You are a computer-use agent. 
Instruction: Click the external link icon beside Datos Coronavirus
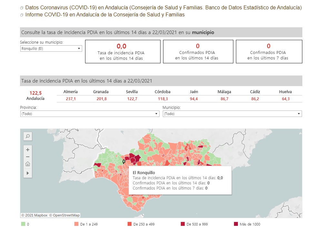point(22,8)
